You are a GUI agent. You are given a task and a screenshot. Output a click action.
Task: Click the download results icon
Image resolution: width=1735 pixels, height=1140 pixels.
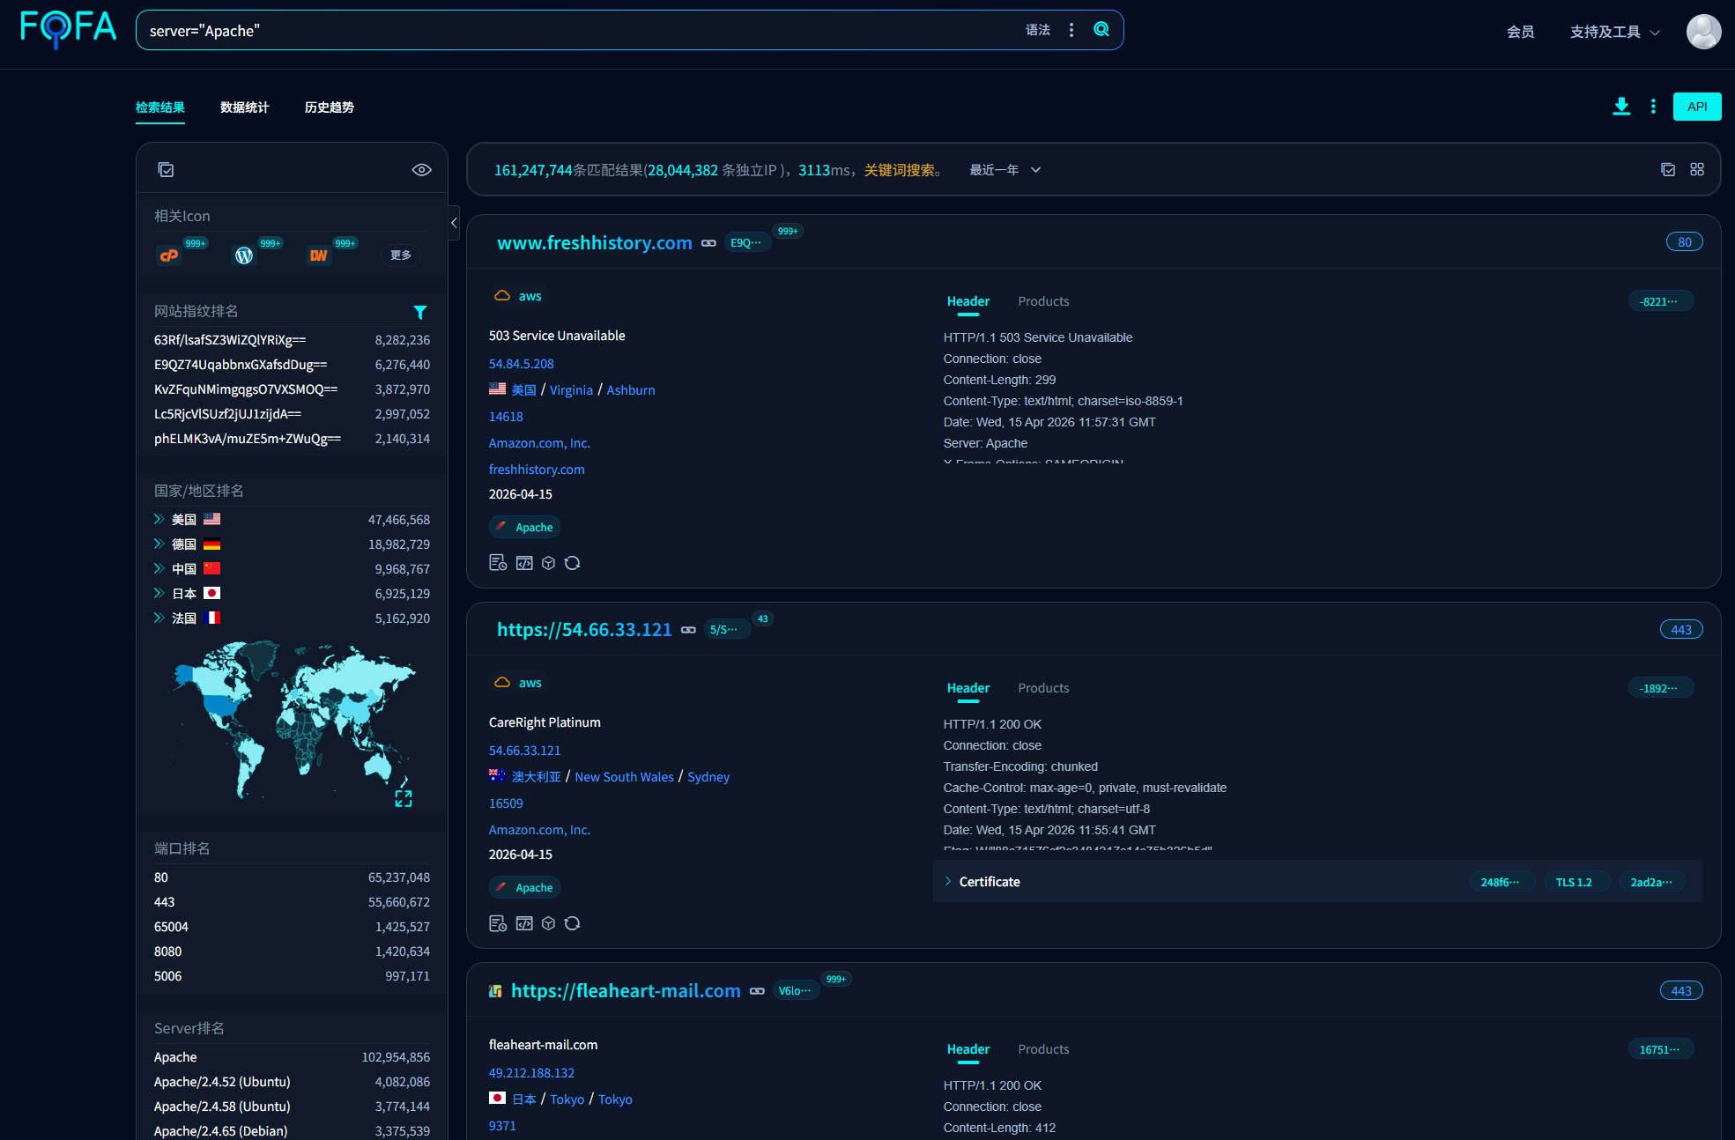click(x=1621, y=107)
